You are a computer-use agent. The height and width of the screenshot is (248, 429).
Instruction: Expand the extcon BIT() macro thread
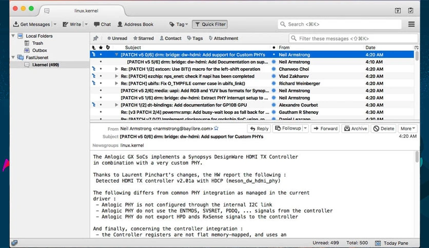click(116, 69)
